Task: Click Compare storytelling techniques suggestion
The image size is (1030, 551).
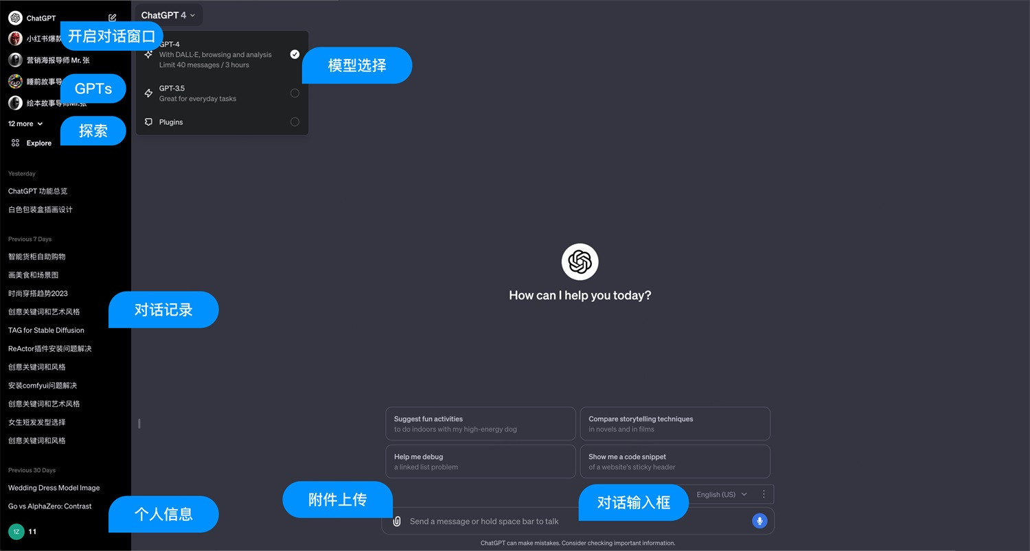Action: click(675, 424)
